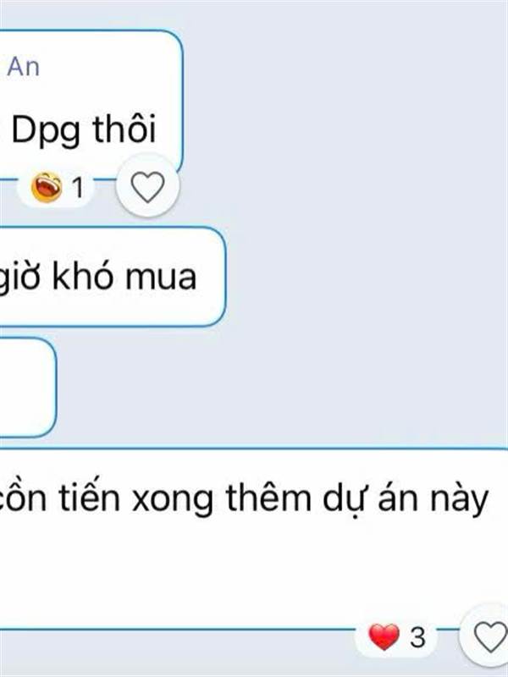The width and height of the screenshot is (508, 677).
Task: Select the giờ khó mua message bubble
Action: [113, 277]
